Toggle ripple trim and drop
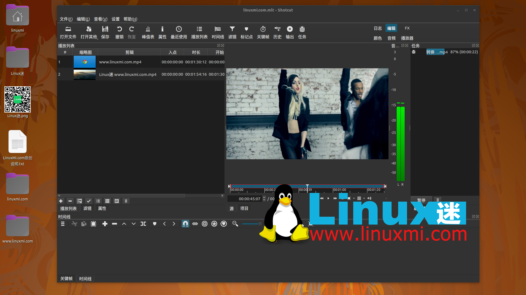Image resolution: width=526 pixels, height=295 pixels. (x=205, y=224)
